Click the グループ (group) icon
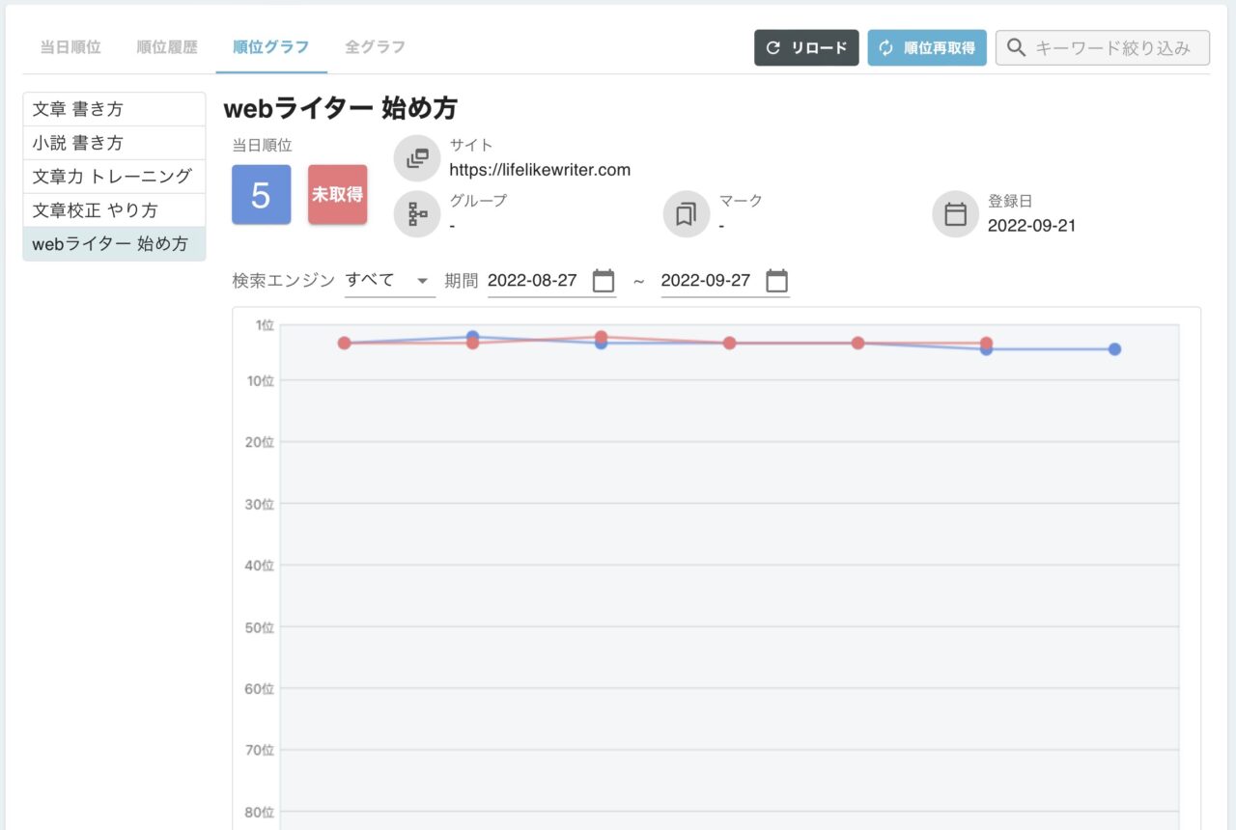Screen dimensions: 1236x830 tap(417, 213)
